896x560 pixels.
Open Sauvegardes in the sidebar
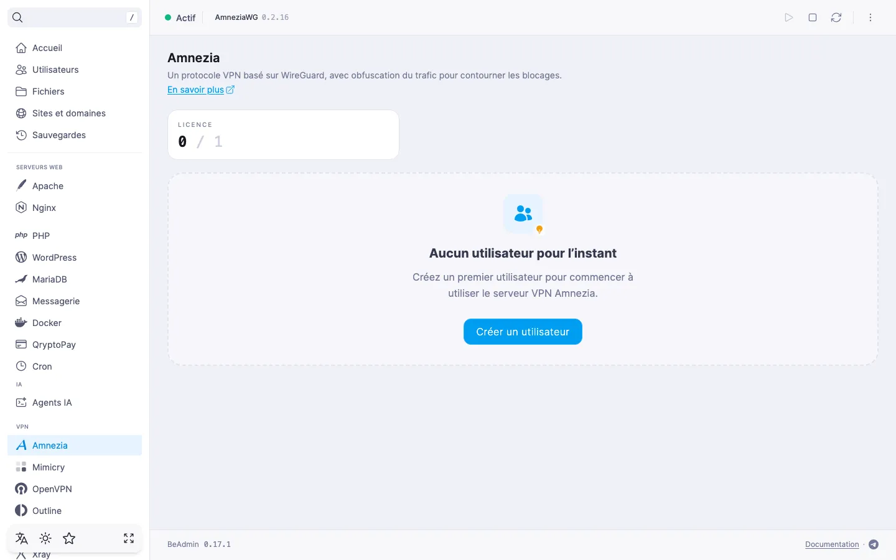pyautogui.click(x=75, y=135)
